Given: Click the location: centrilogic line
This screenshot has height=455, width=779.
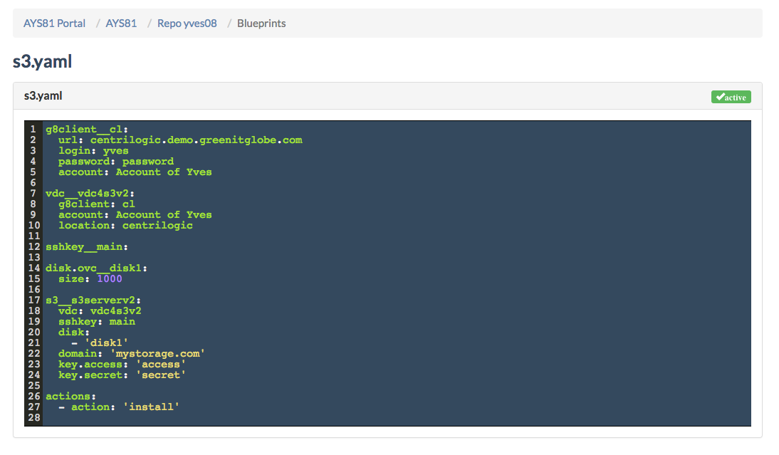Looking at the screenshot, I should [x=125, y=226].
